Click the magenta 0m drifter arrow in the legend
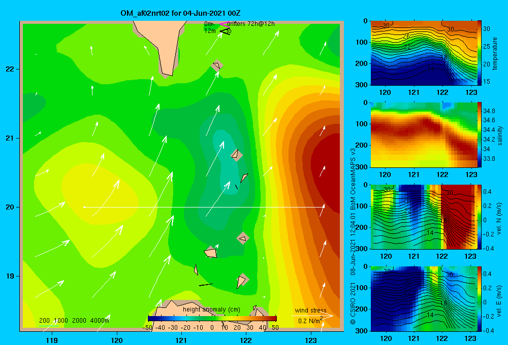Viewport: 508px width, 345px height. (x=225, y=24)
